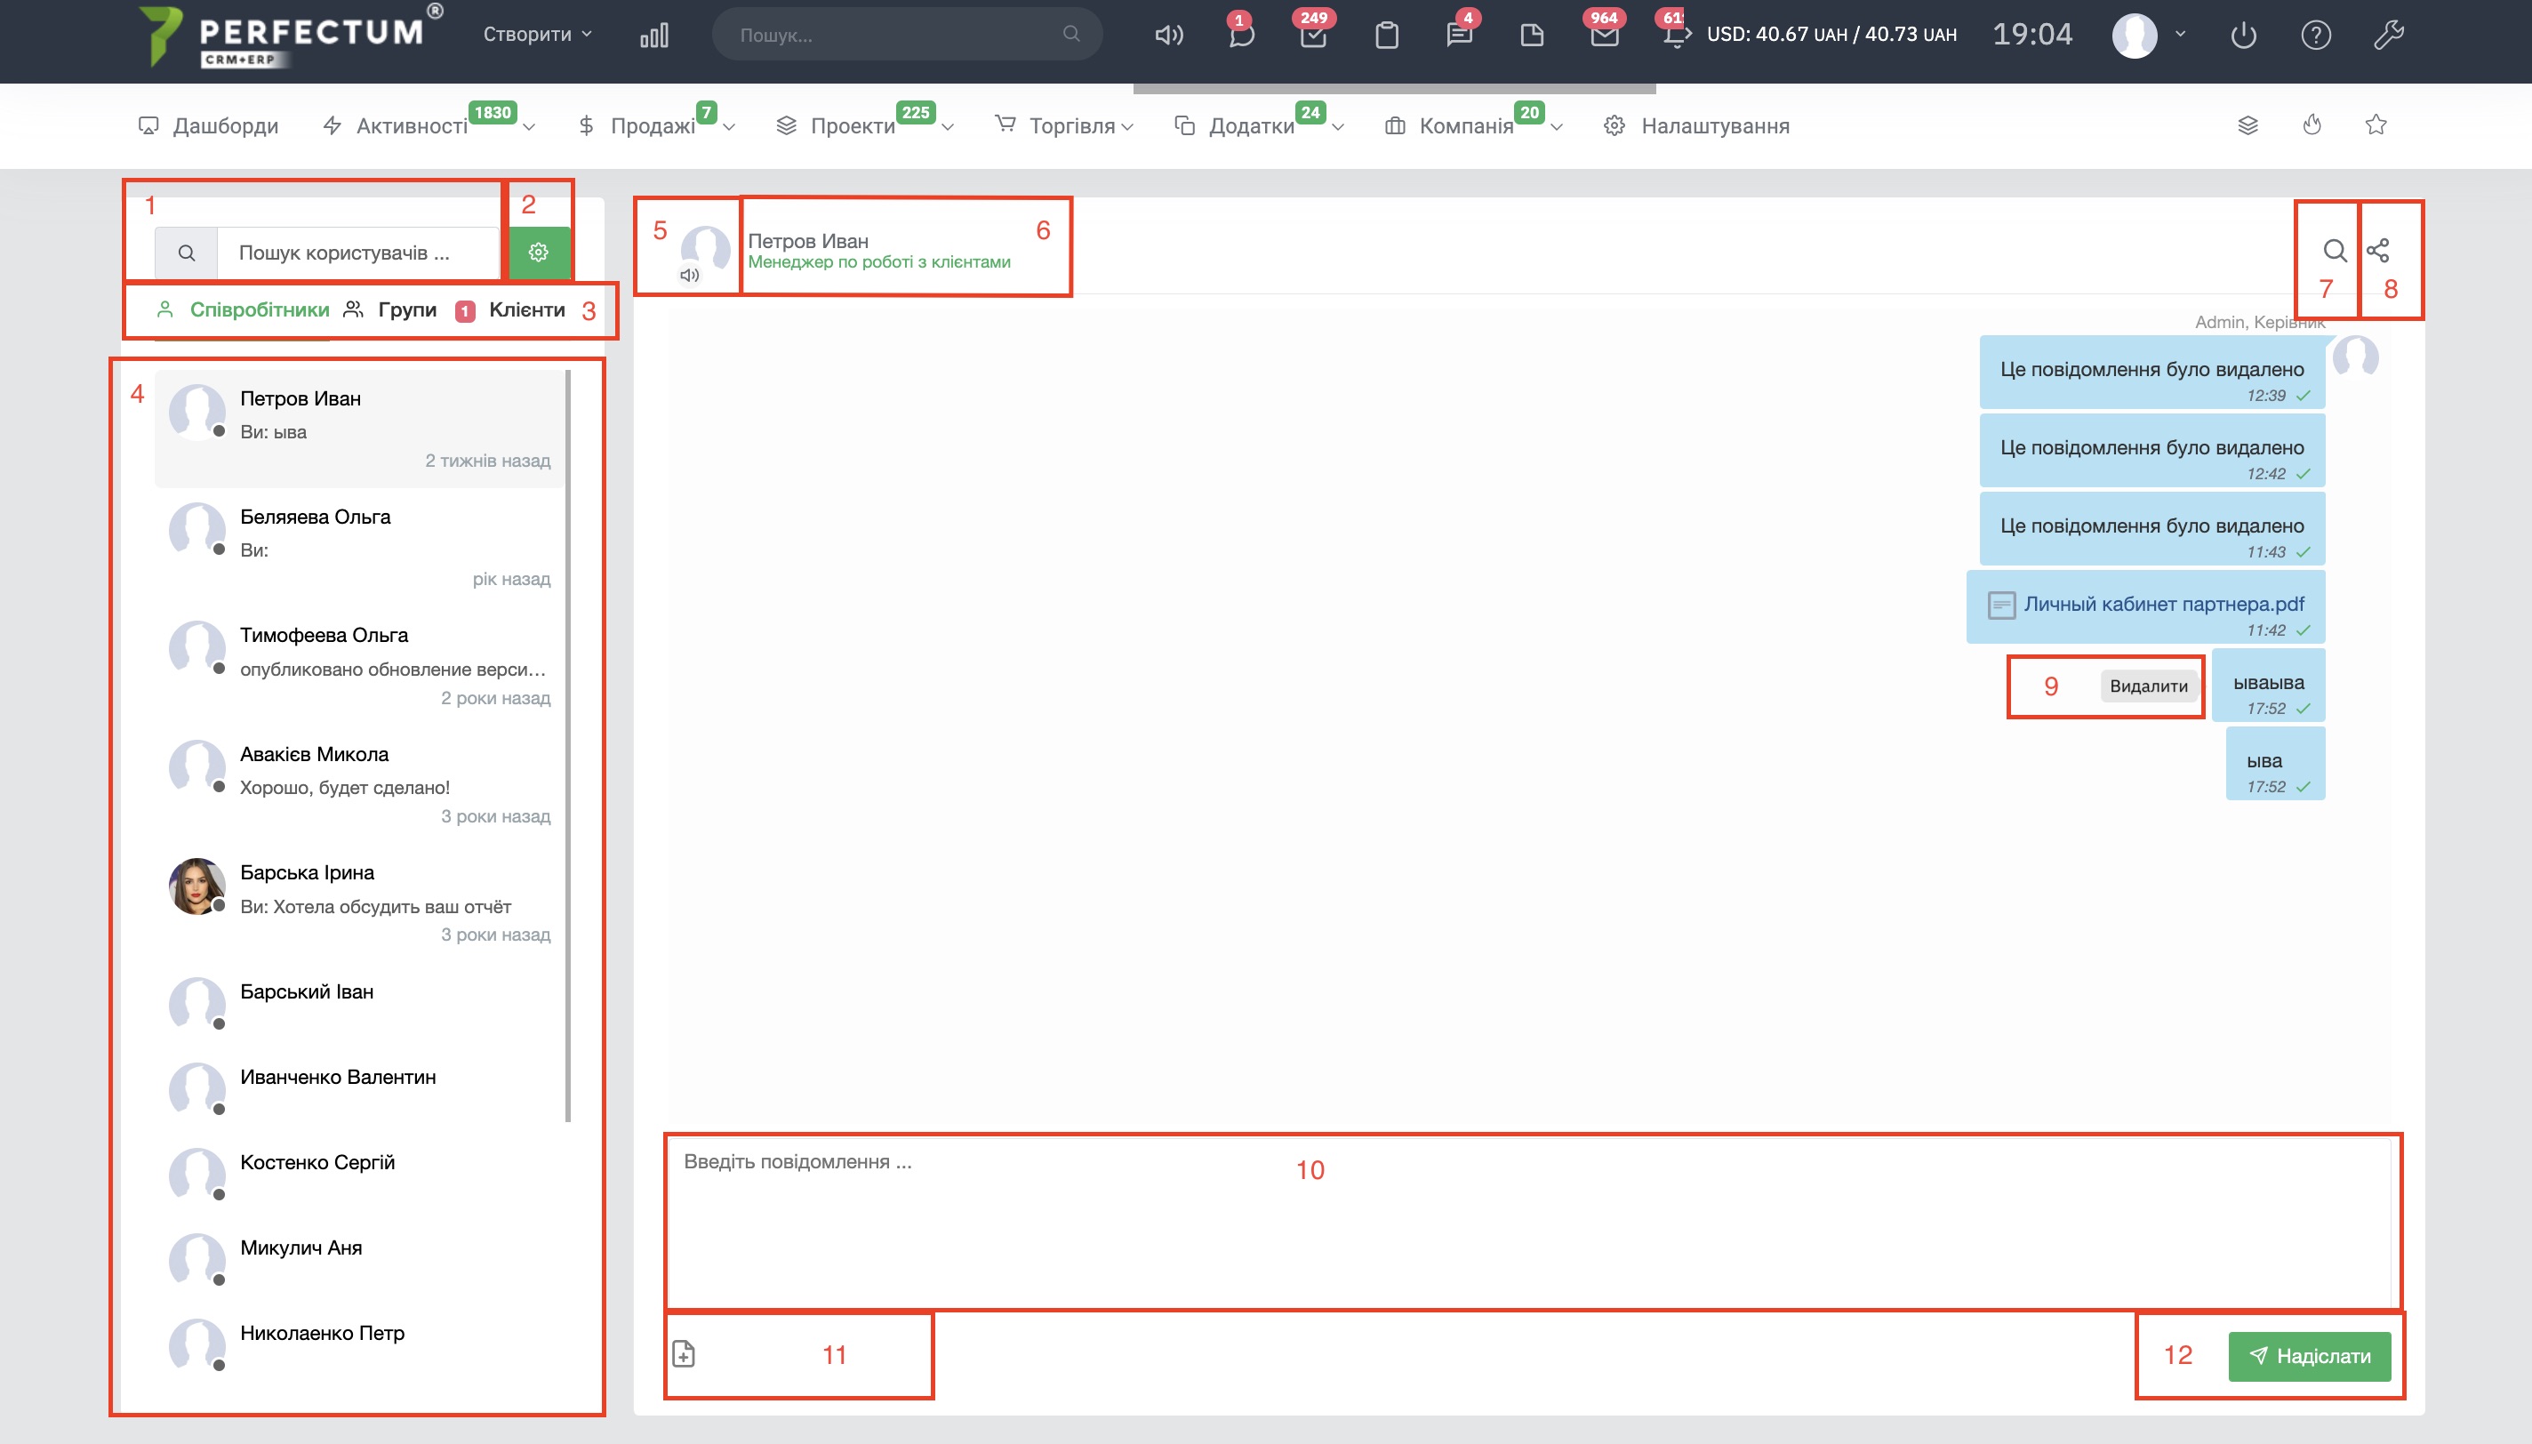Click the share icon in chat header
Image resolution: width=2532 pixels, height=1444 pixels.
pos(2377,251)
